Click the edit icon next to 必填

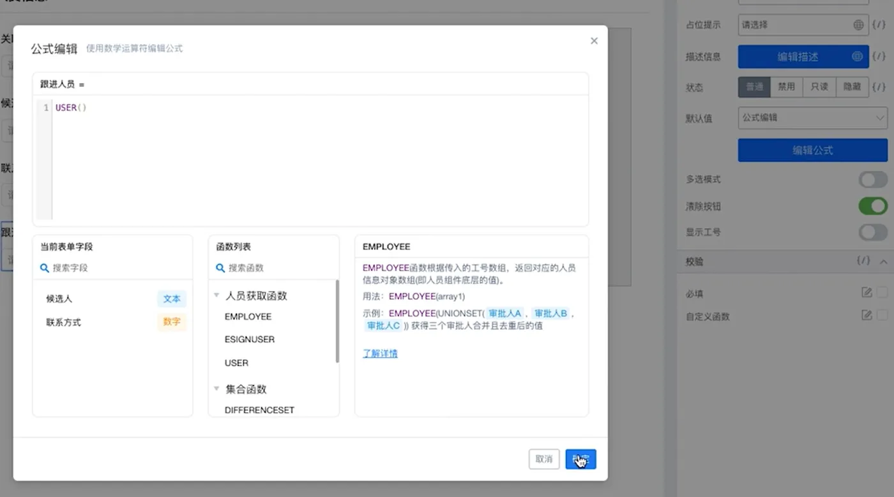(867, 292)
